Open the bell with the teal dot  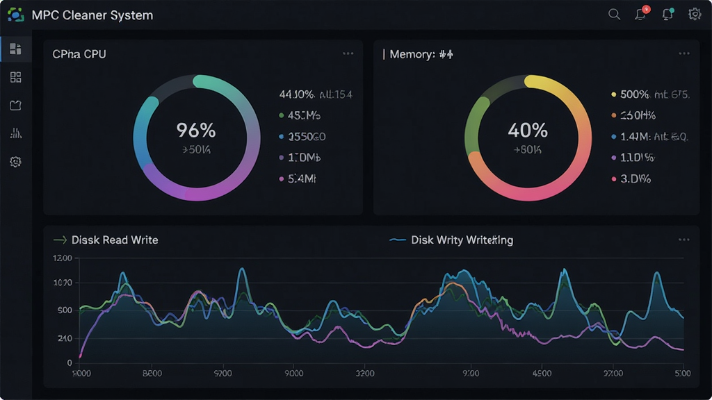coord(668,14)
